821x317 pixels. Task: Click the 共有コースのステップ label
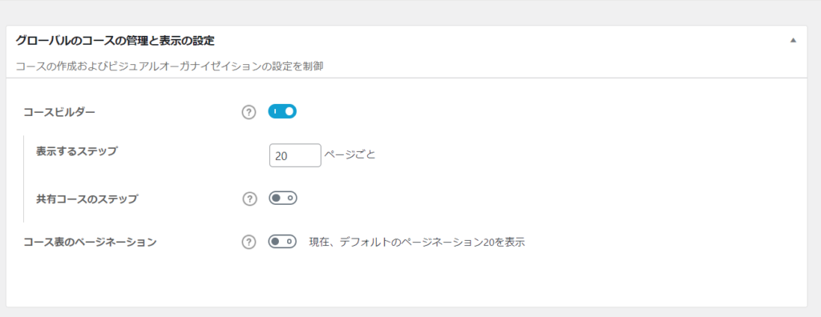pyautogui.click(x=87, y=199)
